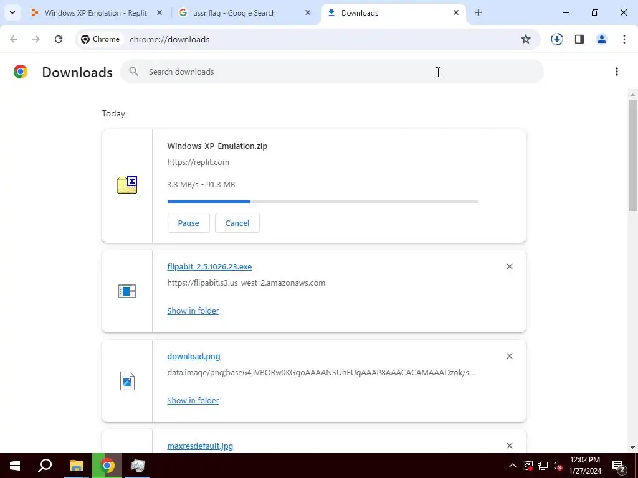Cancel the Windows-XP-Emulation.zip download

click(x=237, y=223)
